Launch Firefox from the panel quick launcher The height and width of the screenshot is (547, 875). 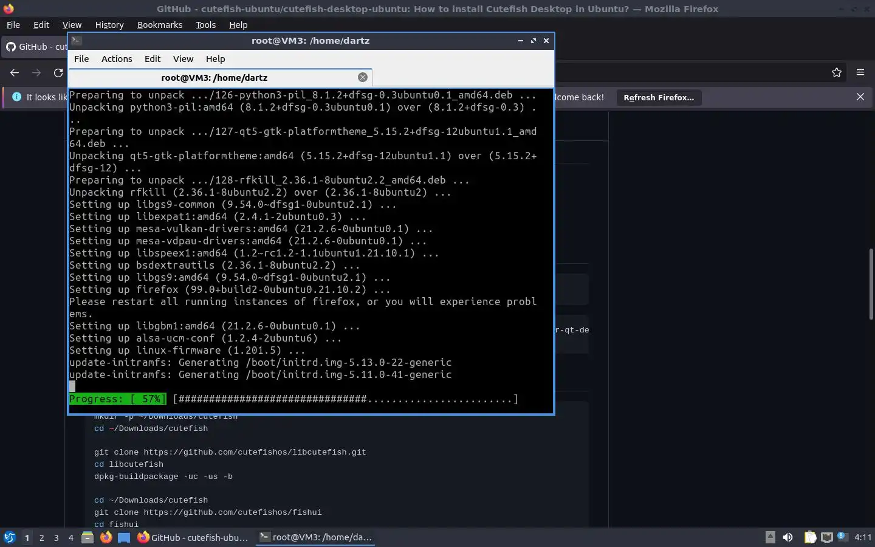click(106, 537)
